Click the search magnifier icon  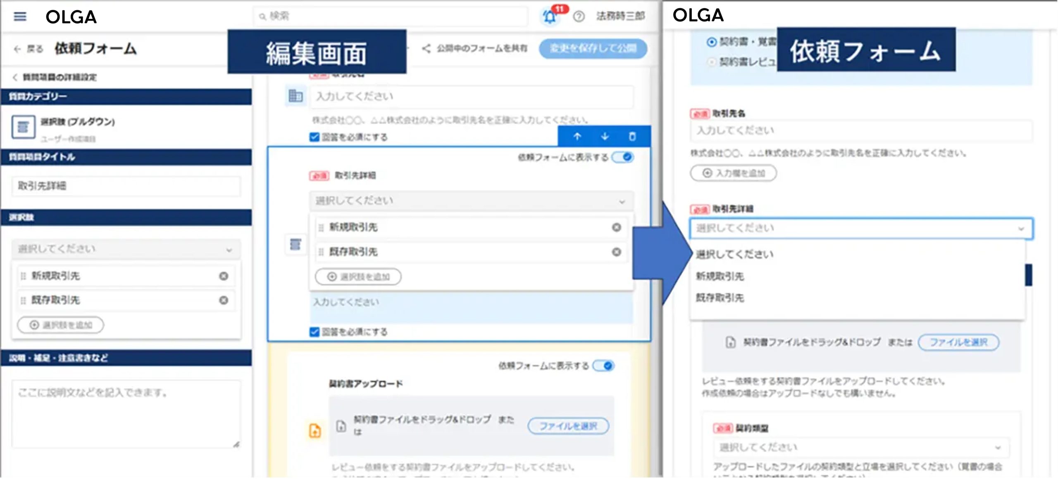(262, 17)
